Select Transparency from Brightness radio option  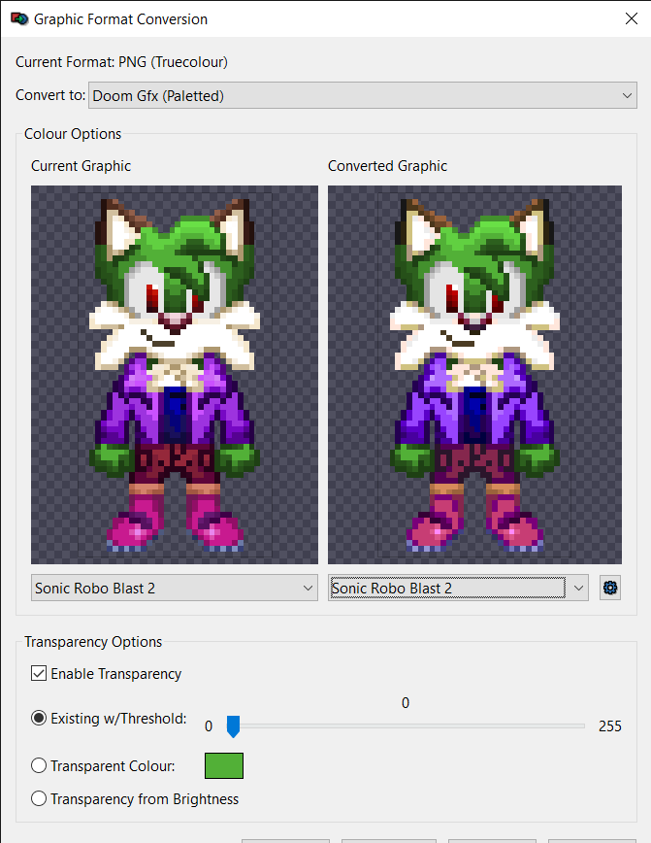(39, 798)
